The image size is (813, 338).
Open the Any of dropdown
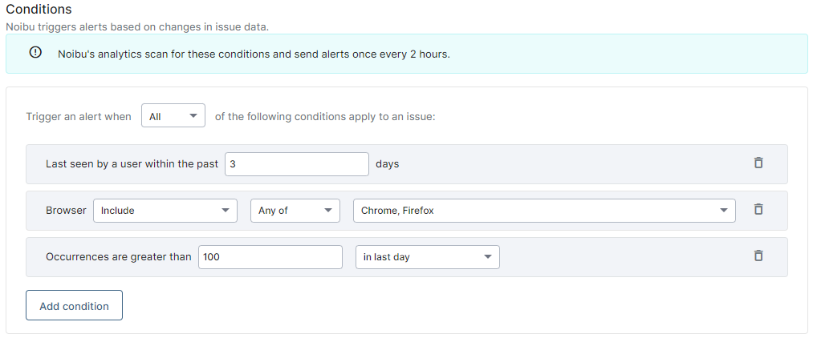[x=295, y=211]
